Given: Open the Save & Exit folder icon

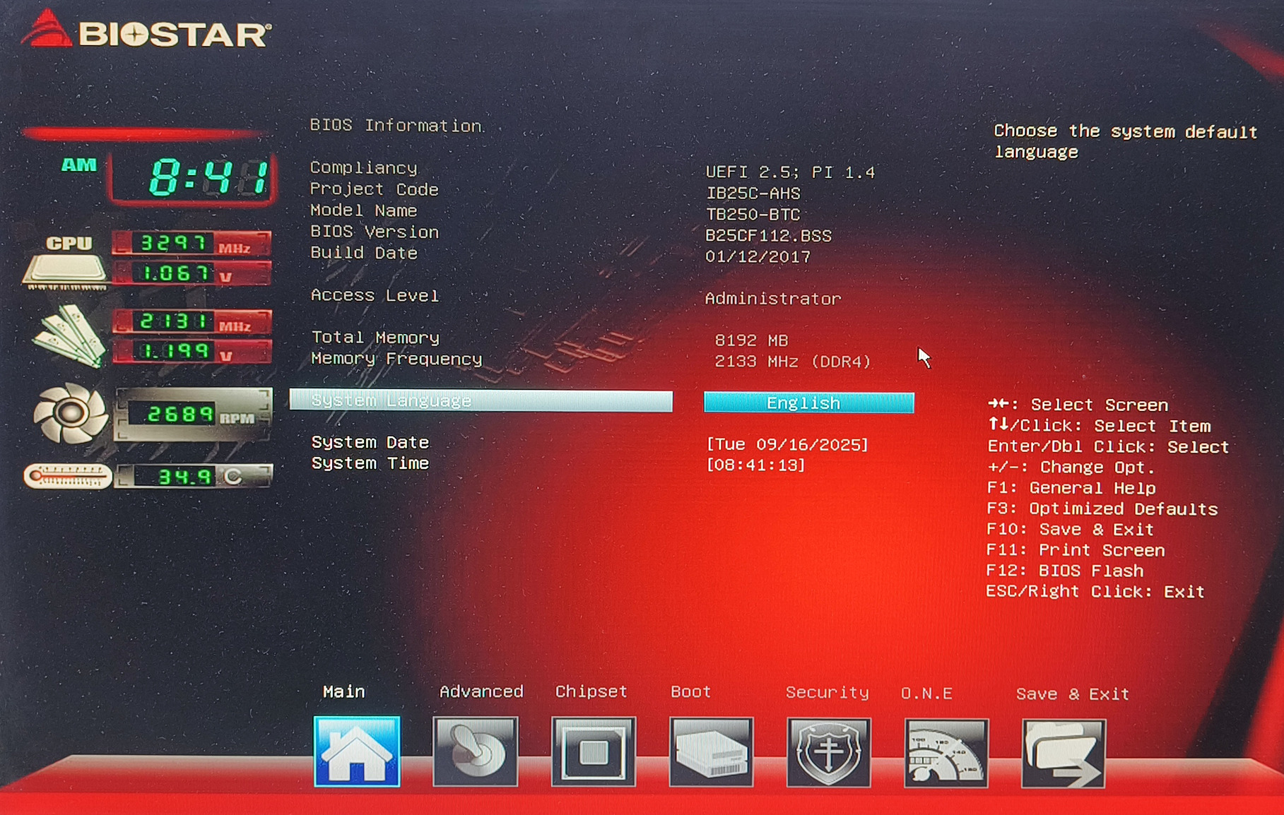Looking at the screenshot, I should point(1064,754).
